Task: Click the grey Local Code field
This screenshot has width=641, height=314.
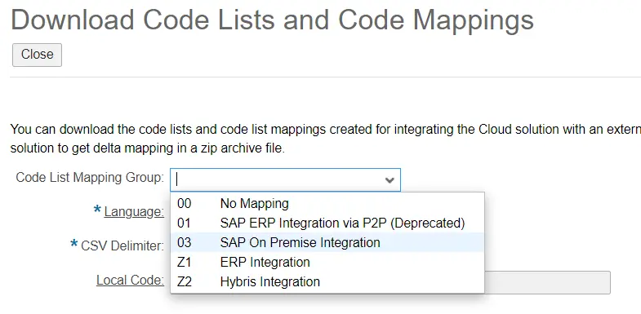Action: (547, 282)
